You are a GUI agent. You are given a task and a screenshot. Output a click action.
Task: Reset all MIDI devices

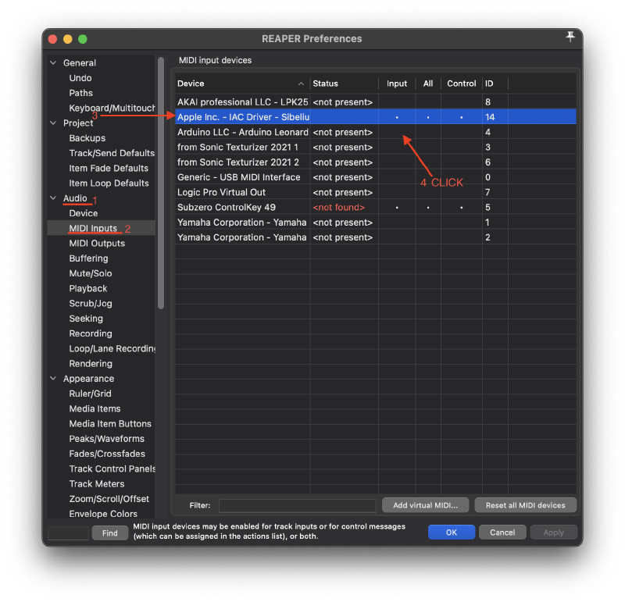[x=525, y=505]
